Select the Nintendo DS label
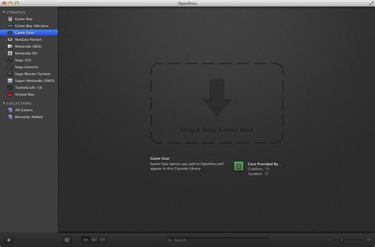The width and height of the screenshot is (375, 247). point(26,53)
